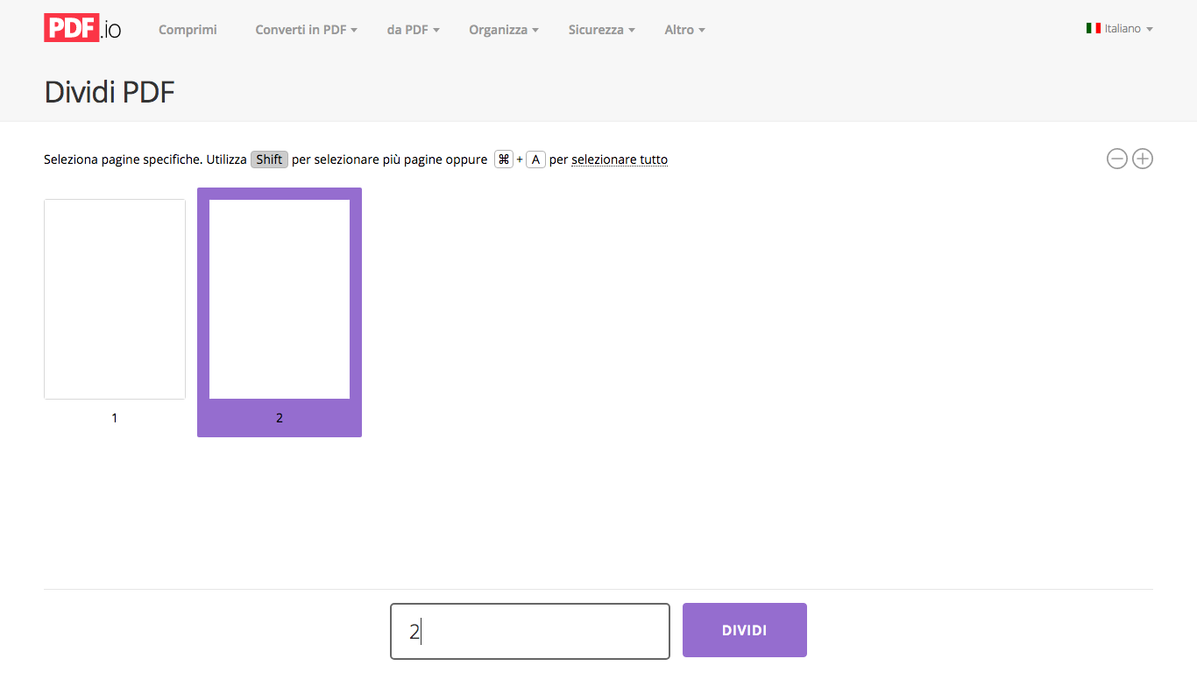1197x673 pixels.
Task: Expand the Altro dropdown menu
Action: [685, 30]
